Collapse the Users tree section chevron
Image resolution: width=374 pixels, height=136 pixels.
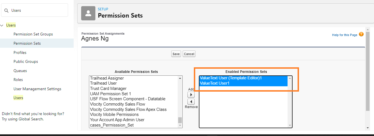[x=2, y=25]
